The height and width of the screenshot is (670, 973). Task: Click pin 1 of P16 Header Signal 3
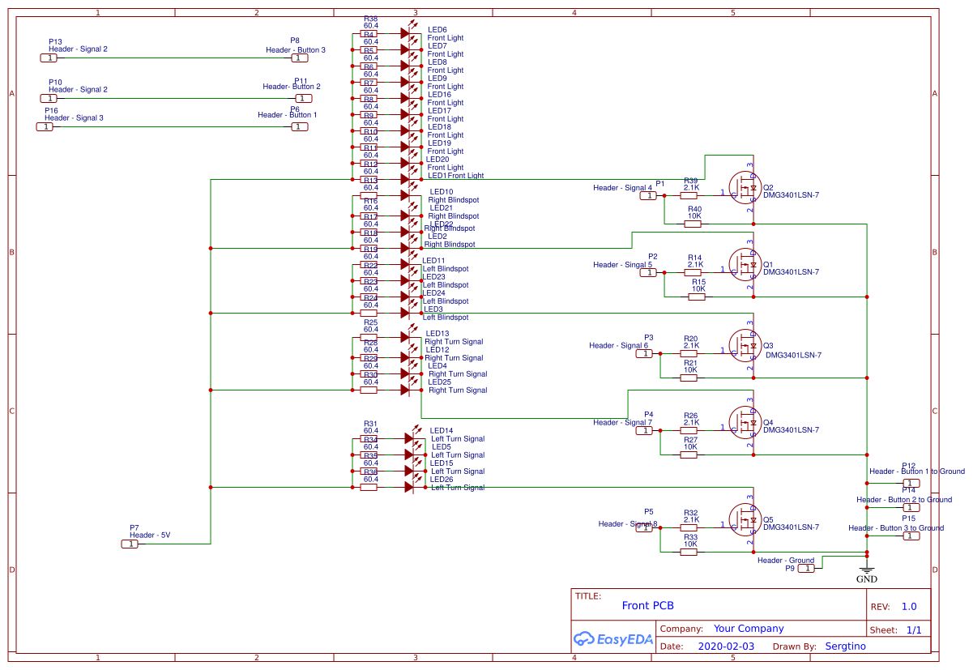click(x=46, y=126)
